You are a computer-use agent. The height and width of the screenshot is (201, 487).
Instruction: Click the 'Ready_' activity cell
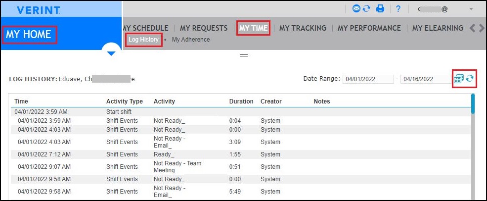coord(164,154)
